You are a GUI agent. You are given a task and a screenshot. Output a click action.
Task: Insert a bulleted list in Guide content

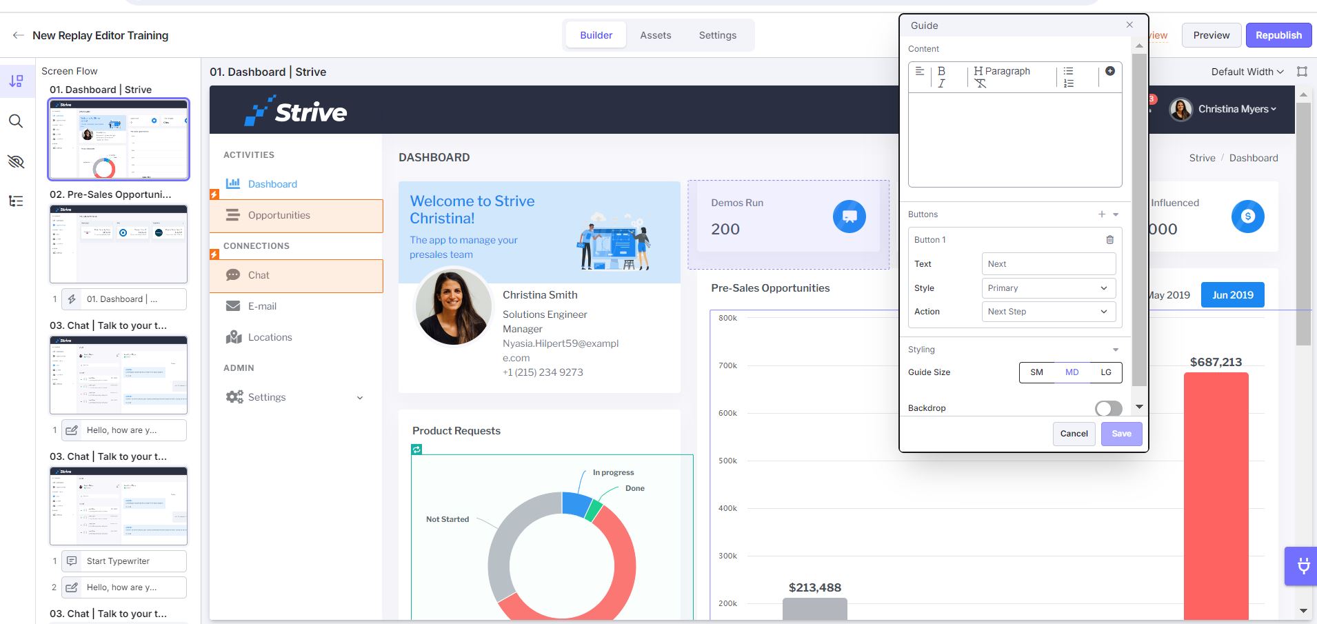pyautogui.click(x=1068, y=71)
